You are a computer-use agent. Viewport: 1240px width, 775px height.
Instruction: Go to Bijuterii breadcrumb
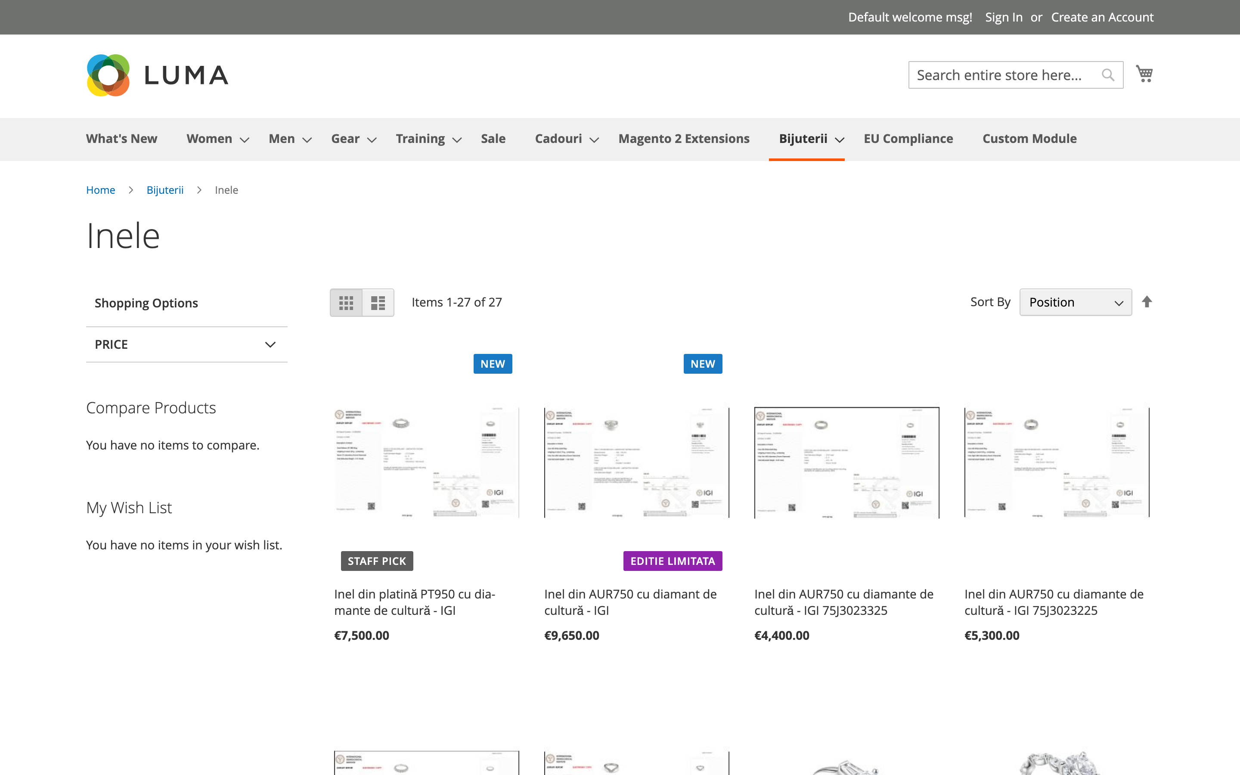coord(165,190)
